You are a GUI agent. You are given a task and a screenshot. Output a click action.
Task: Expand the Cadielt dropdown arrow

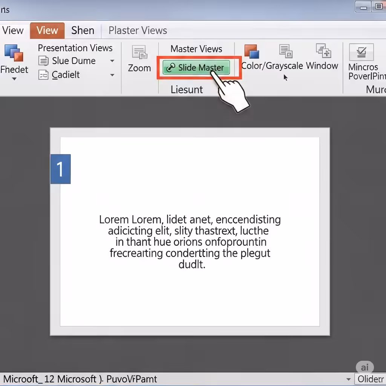click(112, 75)
